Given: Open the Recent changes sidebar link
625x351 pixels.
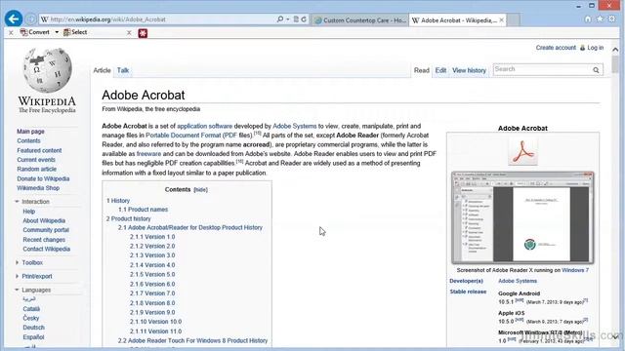Looking at the screenshot, I should coord(44,240).
